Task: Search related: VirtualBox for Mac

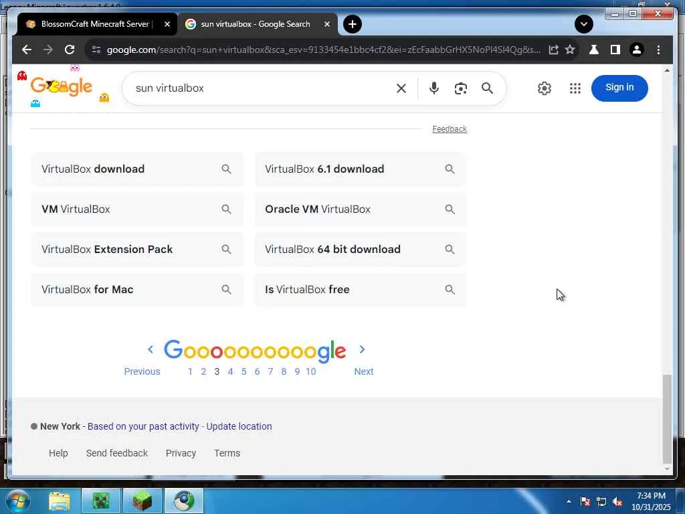Action: [136, 290]
